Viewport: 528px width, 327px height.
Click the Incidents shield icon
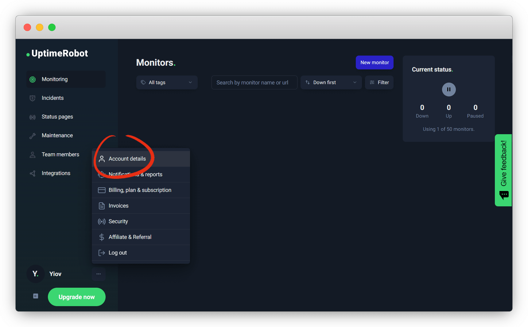coord(33,98)
